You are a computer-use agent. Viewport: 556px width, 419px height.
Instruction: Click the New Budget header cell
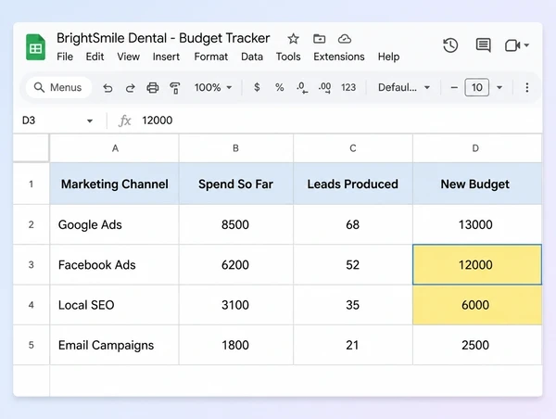477,184
